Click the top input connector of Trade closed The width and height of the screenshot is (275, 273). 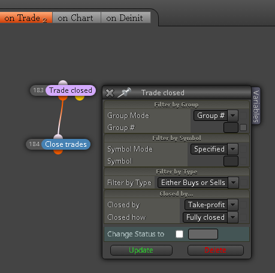pyautogui.click(x=63, y=83)
